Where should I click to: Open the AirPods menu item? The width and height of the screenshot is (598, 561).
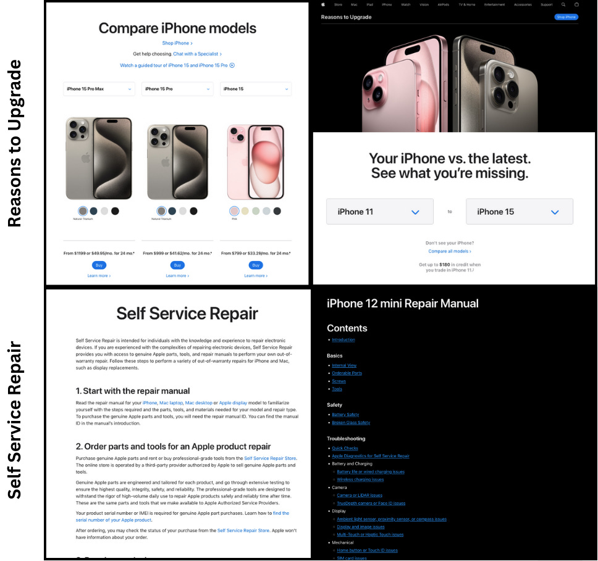click(x=443, y=4)
